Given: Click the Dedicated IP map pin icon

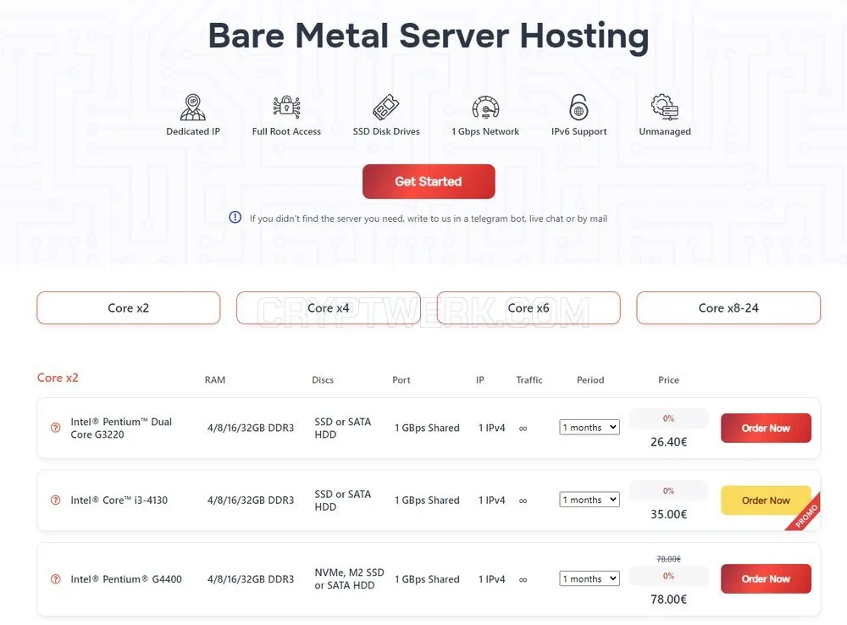Looking at the screenshot, I should point(193,107).
